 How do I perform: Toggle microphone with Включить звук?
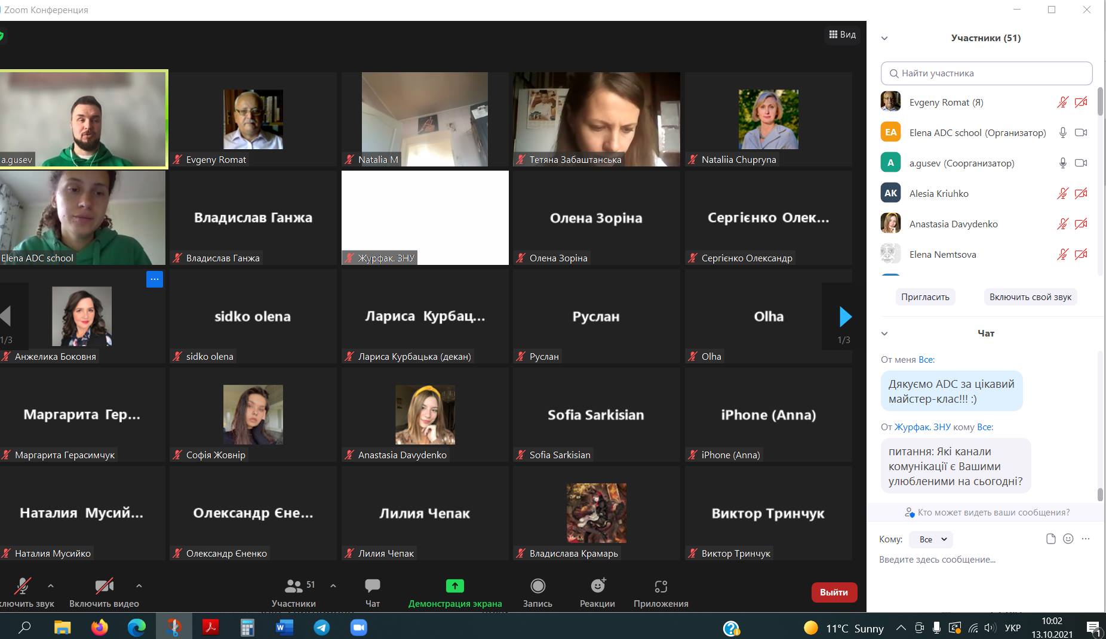tap(23, 586)
